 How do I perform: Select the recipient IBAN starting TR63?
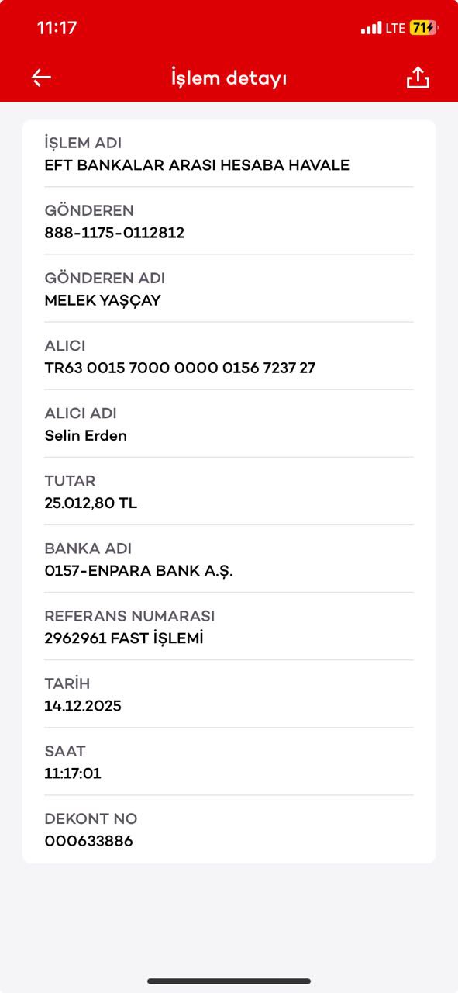click(180, 368)
